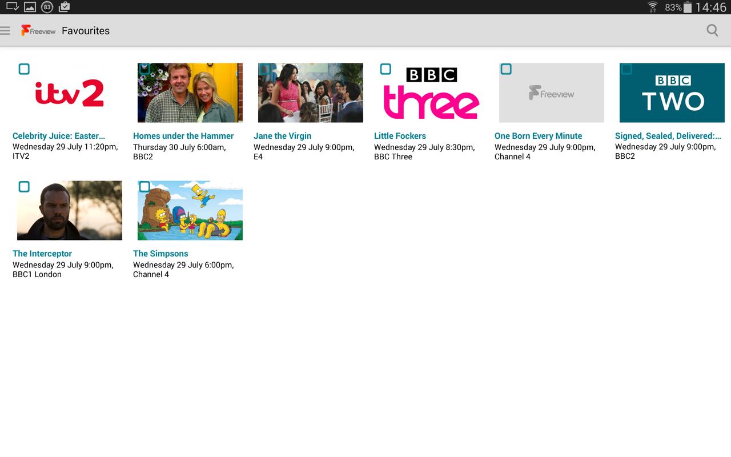The width and height of the screenshot is (731, 457).
Task: Open the Jane the Virgin title link
Action: click(283, 136)
